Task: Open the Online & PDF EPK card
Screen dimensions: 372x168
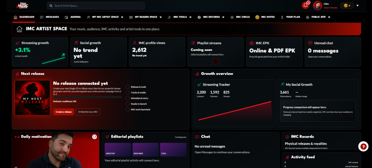Action: [x=274, y=52]
